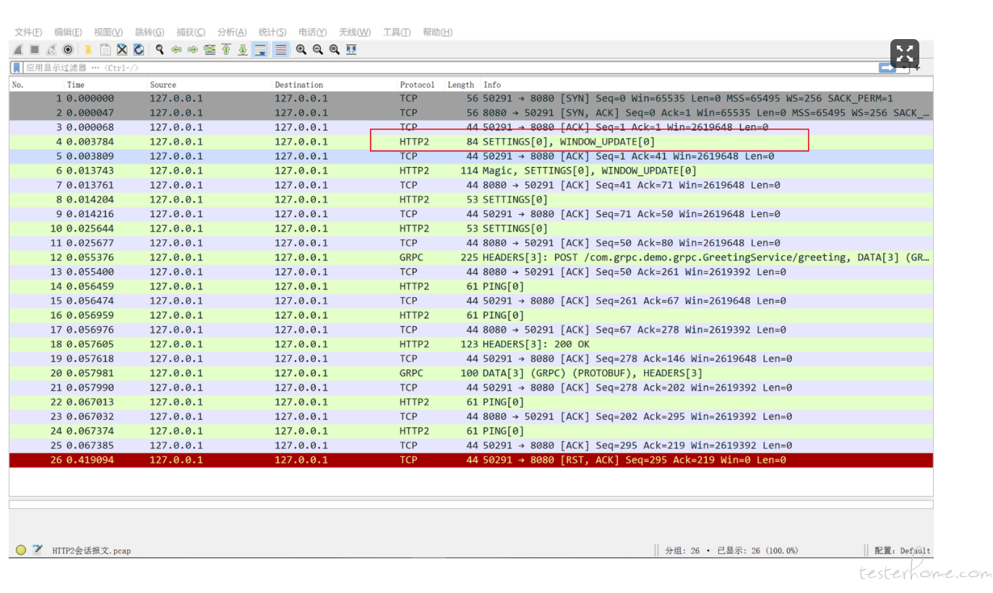Screen dimensions: 993x593
Task: Open expert information from the status bar circle
Action: (21, 550)
